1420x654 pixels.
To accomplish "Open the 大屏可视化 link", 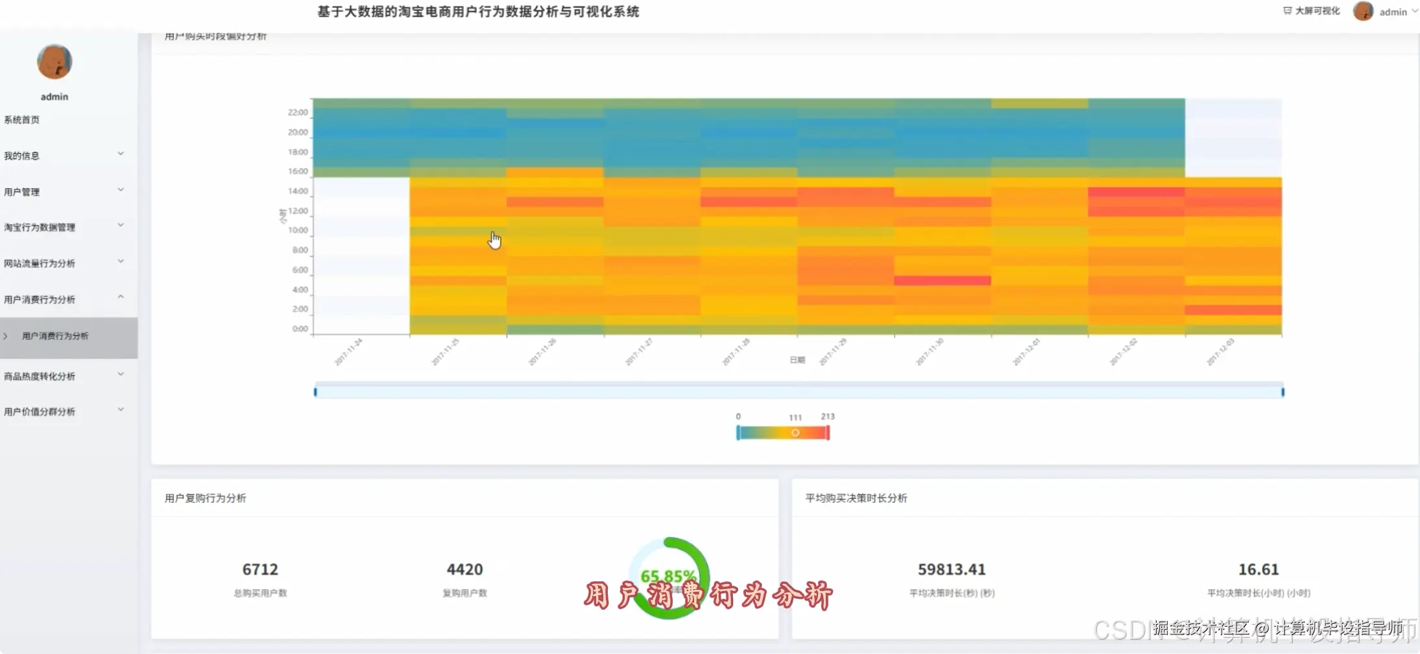I will point(1317,10).
